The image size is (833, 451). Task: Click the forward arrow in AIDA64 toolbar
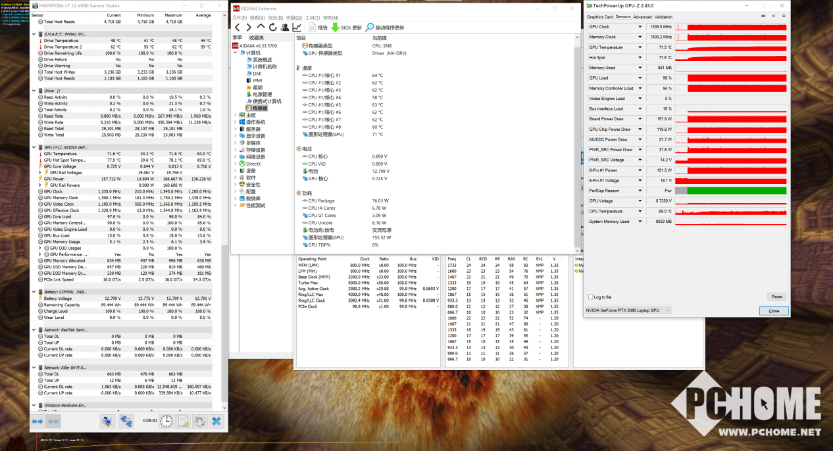tap(249, 28)
